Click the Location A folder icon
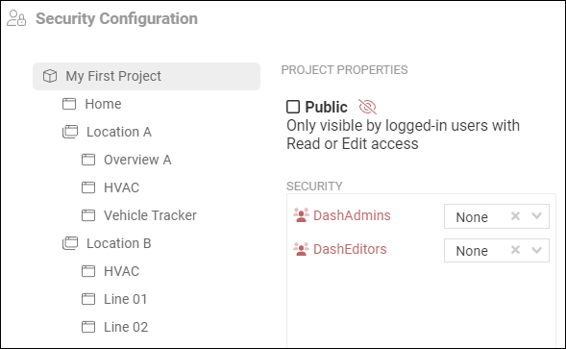Image resolution: width=566 pixels, height=349 pixels. tap(70, 132)
